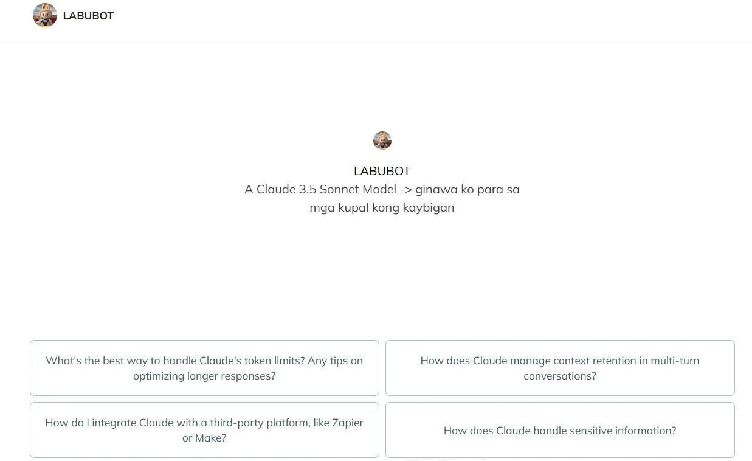The height and width of the screenshot is (461, 752).
Task: Pick the integrate Claude with Zapier or Make prompt
Action: 204,430
